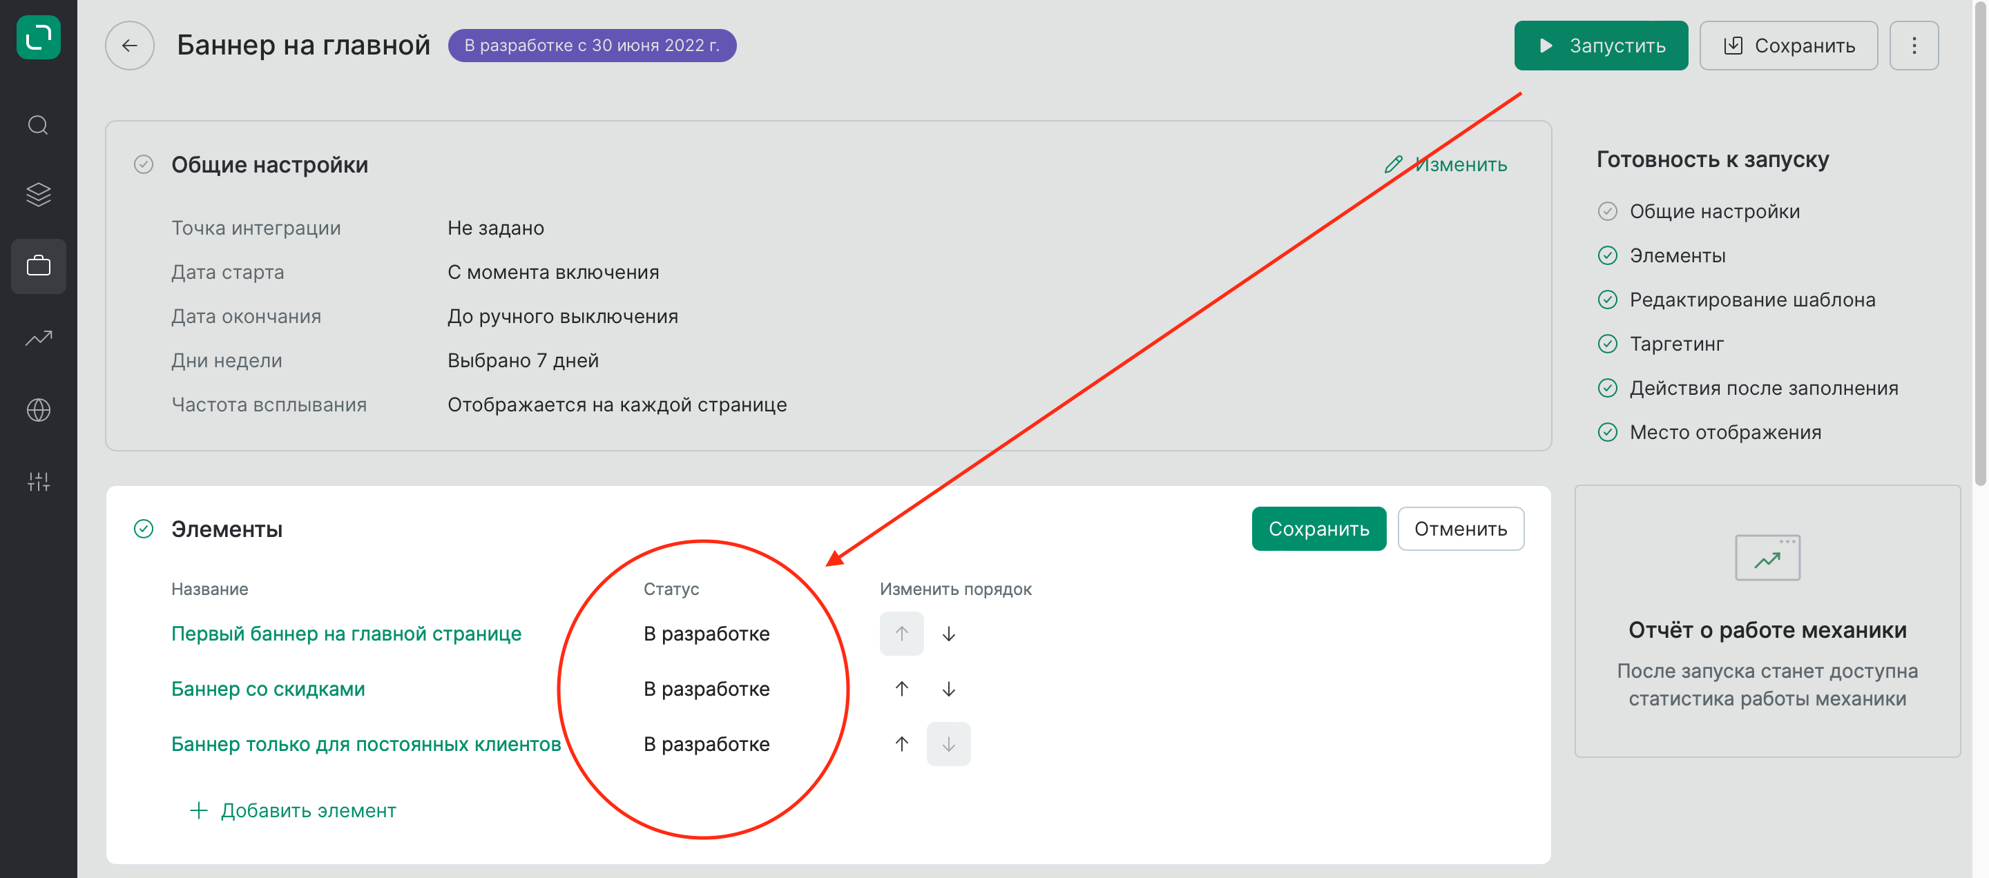1989x878 pixels.
Task: Go back using the arrow button
Action: point(130,46)
